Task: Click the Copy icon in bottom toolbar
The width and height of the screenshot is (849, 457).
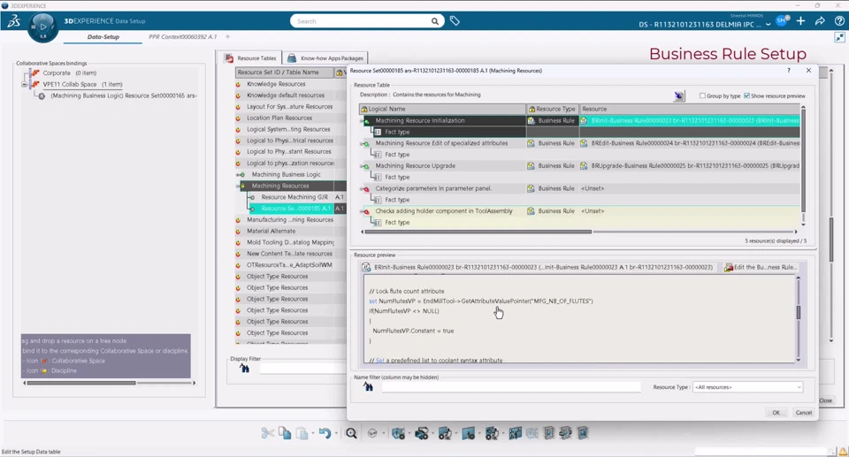Action: [x=285, y=433]
